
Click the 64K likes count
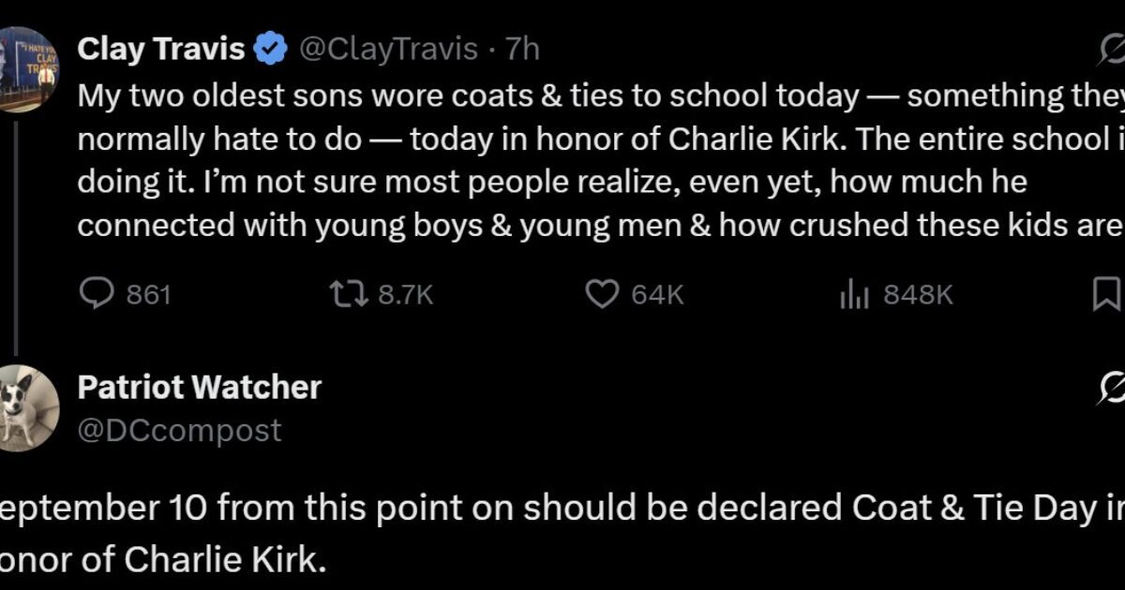[x=657, y=295]
